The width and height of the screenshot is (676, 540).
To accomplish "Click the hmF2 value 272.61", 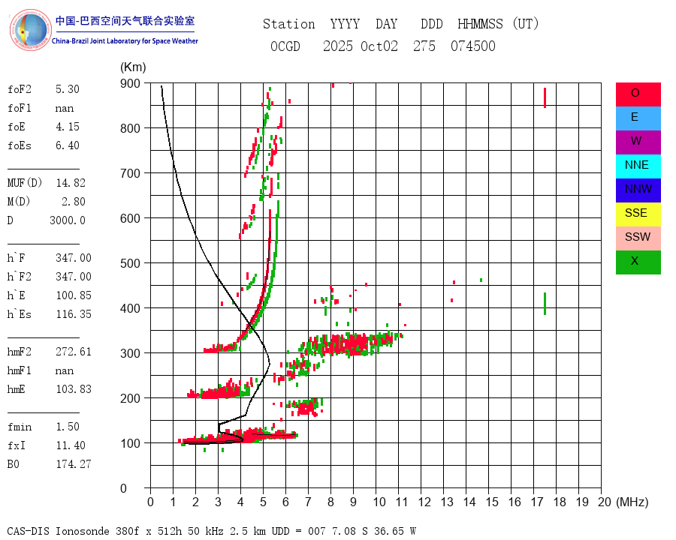I will point(74,352).
